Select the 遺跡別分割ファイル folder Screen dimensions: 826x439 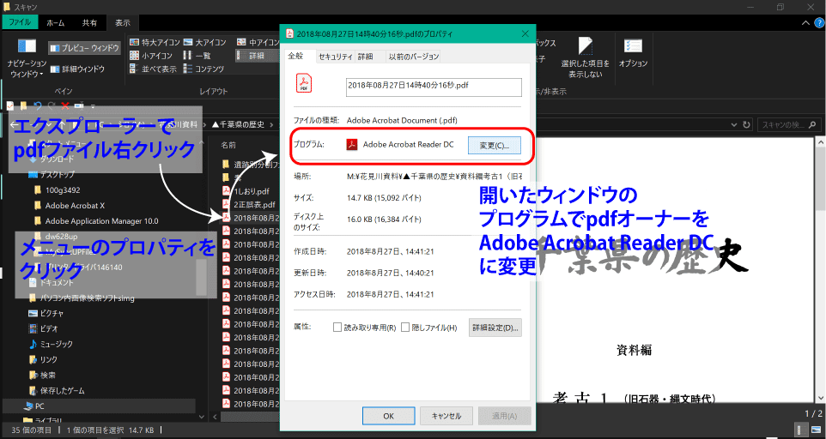pos(252,165)
